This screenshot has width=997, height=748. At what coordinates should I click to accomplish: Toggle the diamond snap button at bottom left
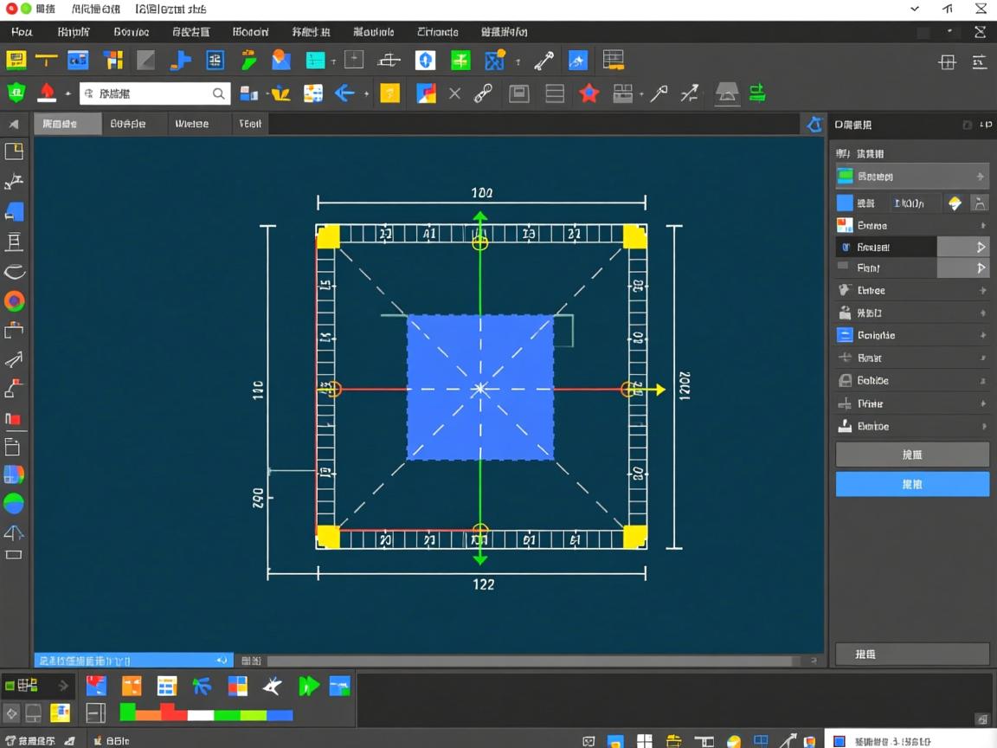coord(11,713)
